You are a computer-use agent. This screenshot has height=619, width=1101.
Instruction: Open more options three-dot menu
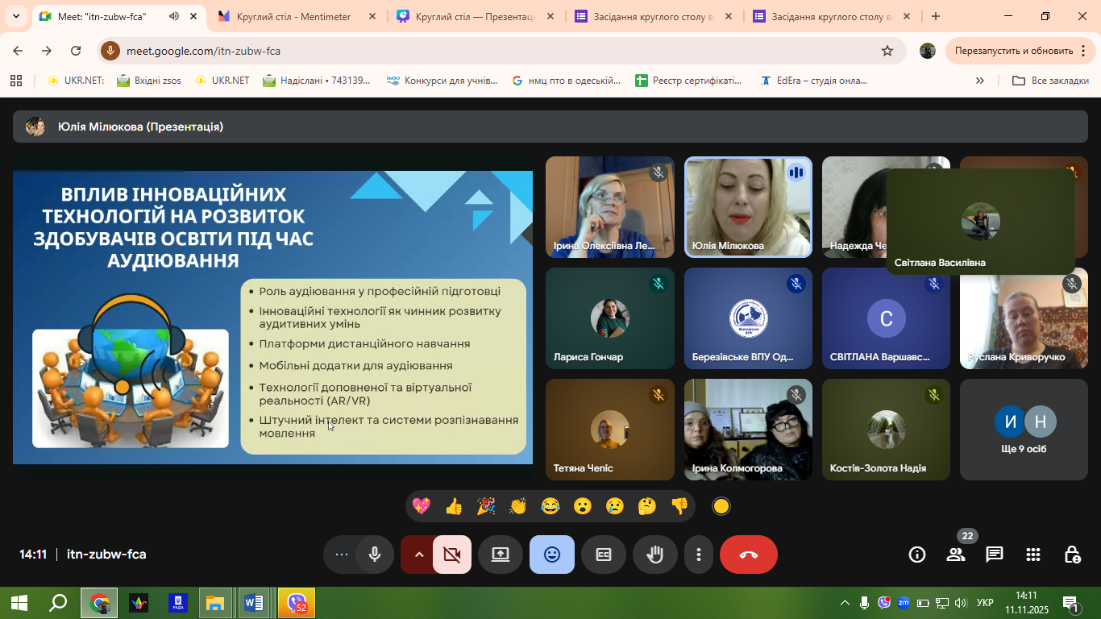point(698,555)
